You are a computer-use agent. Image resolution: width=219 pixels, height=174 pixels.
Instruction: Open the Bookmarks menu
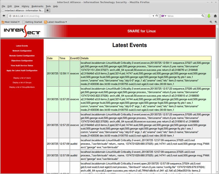37,6
